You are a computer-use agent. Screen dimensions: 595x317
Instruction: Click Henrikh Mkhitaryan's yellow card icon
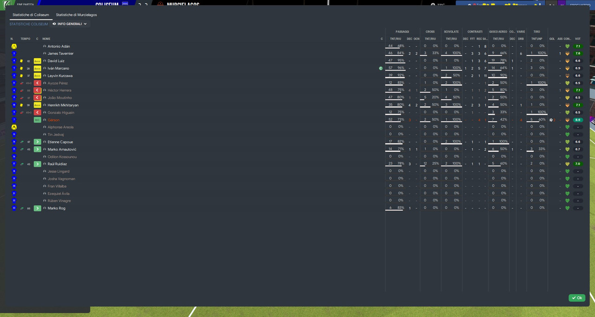coord(21,105)
